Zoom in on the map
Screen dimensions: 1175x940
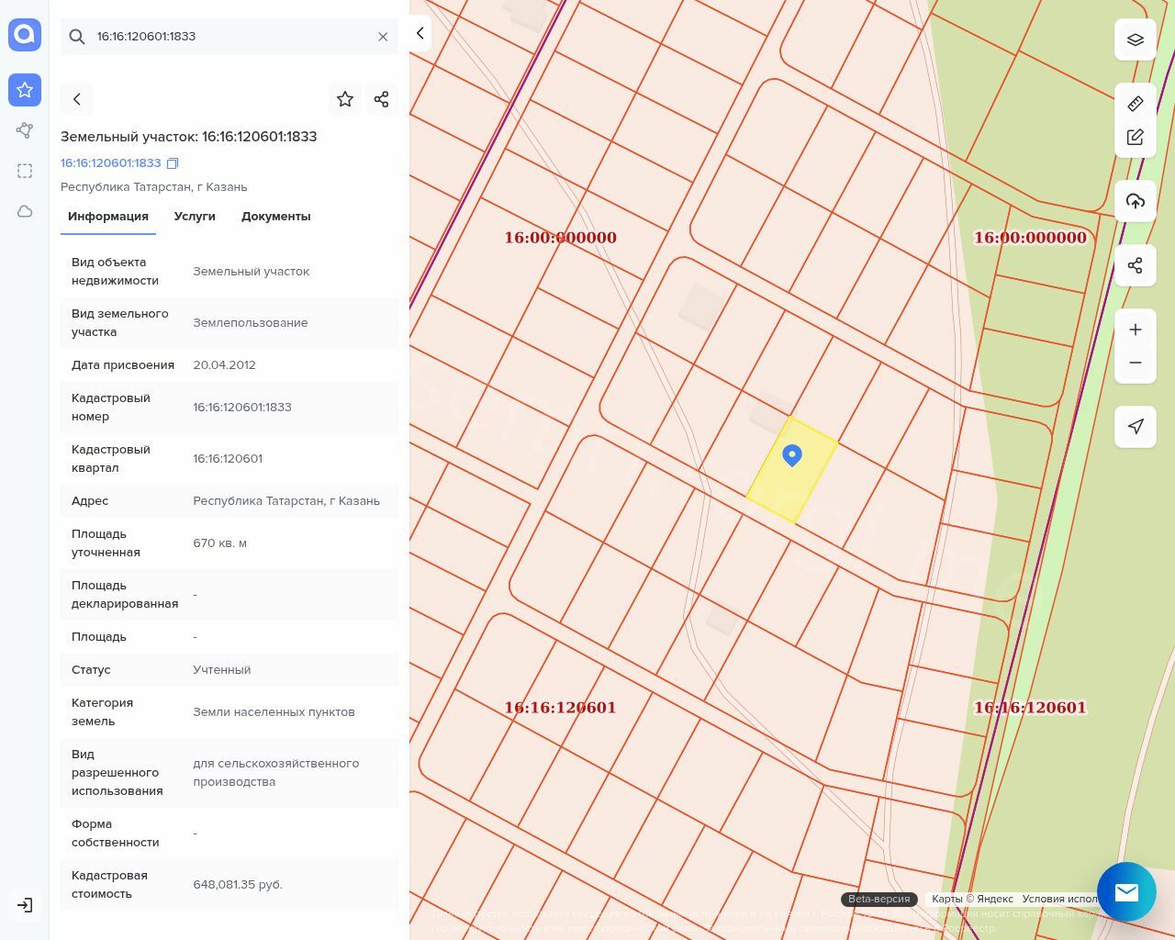coord(1136,330)
